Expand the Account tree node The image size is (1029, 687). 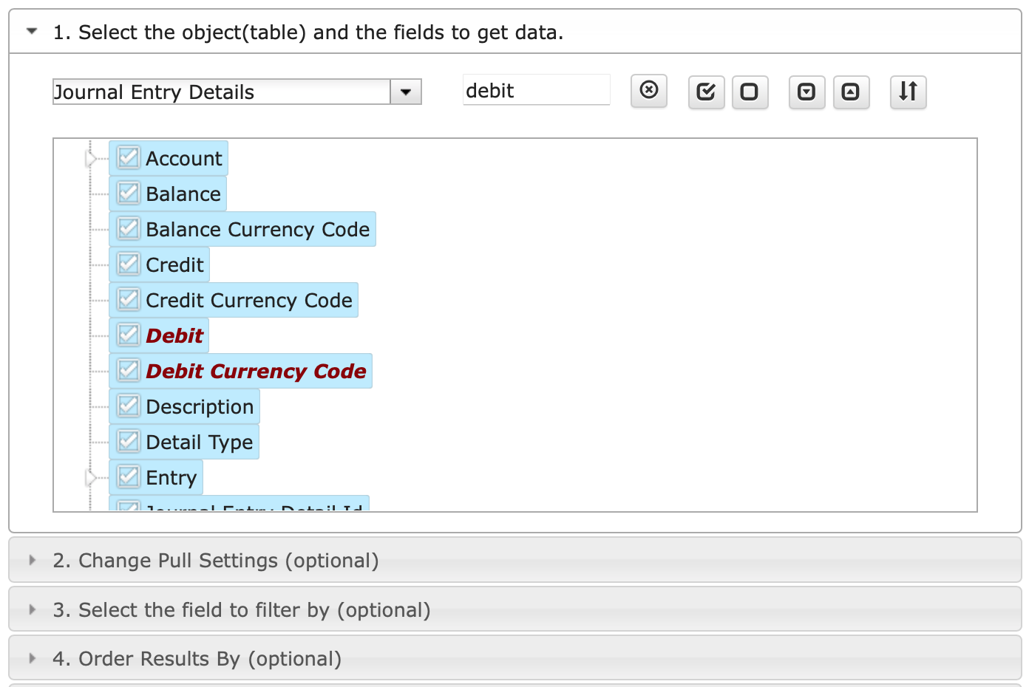90,159
